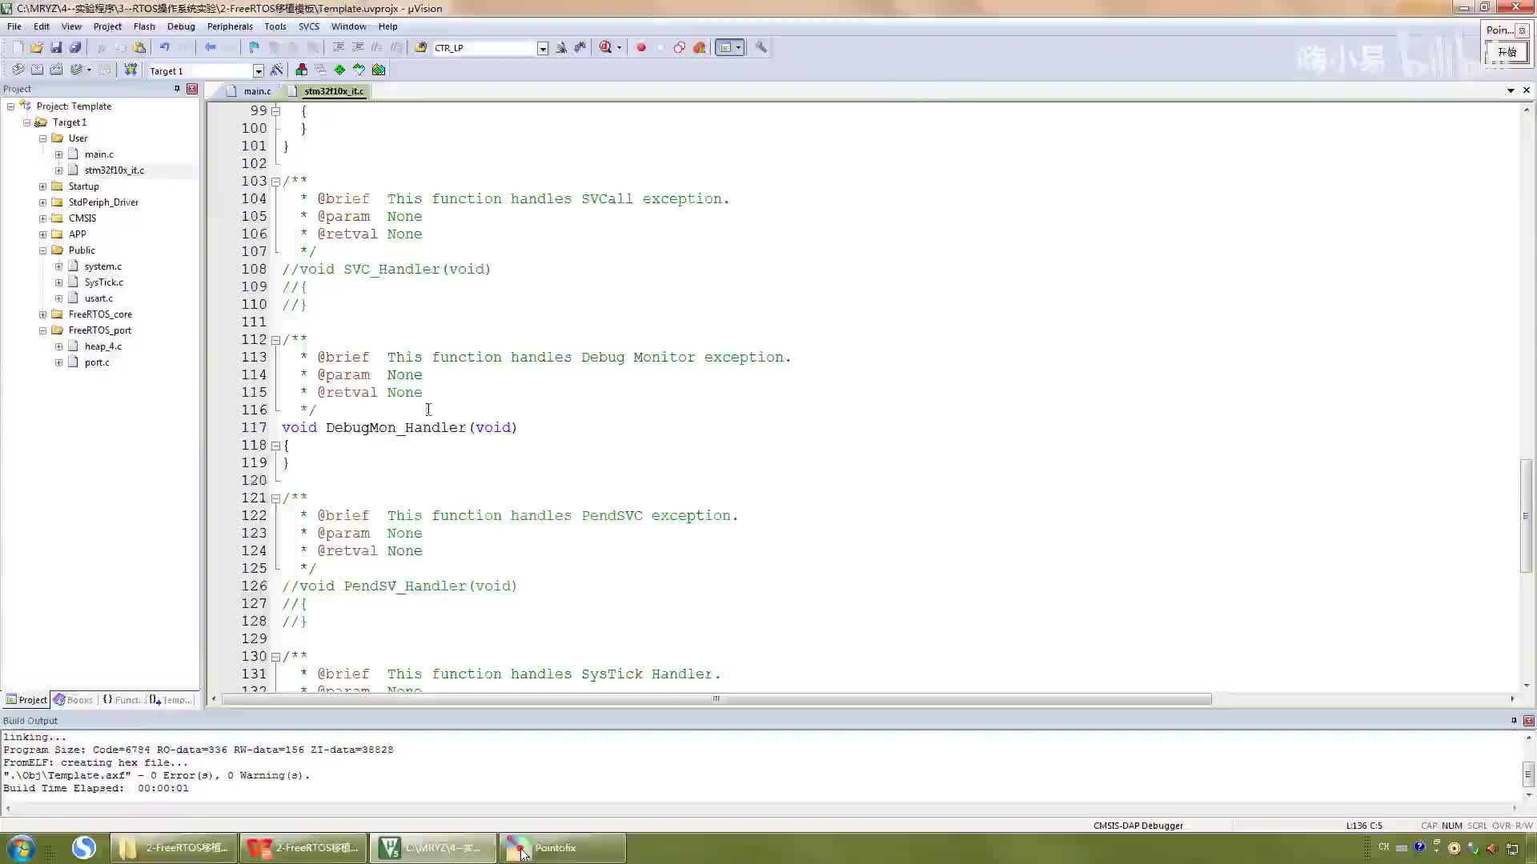1537x864 pixels.
Task: Click the Pack Installer icon
Action: coord(379,70)
